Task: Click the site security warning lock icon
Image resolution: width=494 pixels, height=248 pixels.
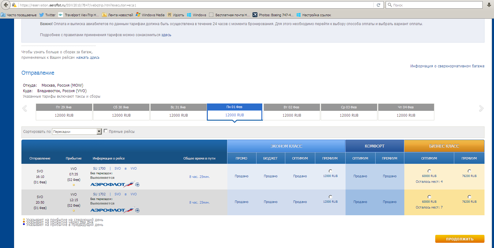Action: (14, 5)
